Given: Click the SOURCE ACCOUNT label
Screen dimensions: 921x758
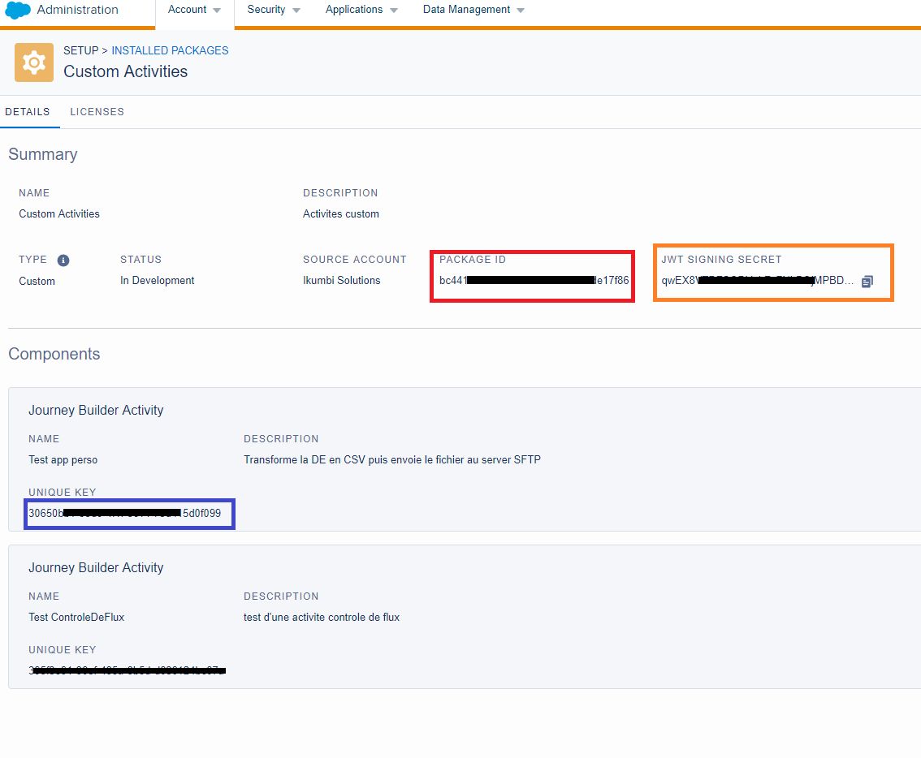Looking at the screenshot, I should 355,260.
